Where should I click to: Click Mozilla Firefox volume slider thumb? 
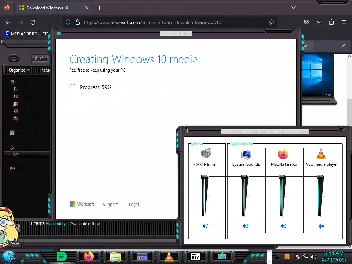283,177
